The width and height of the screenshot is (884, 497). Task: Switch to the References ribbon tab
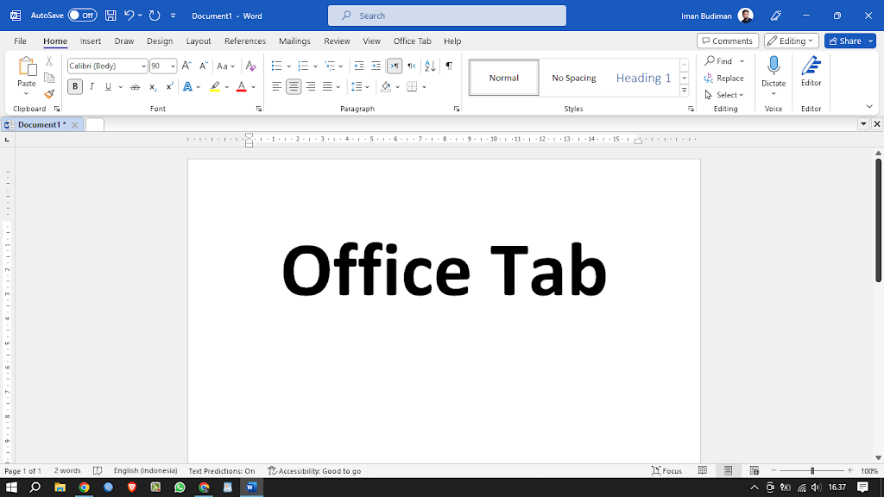pyautogui.click(x=244, y=41)
